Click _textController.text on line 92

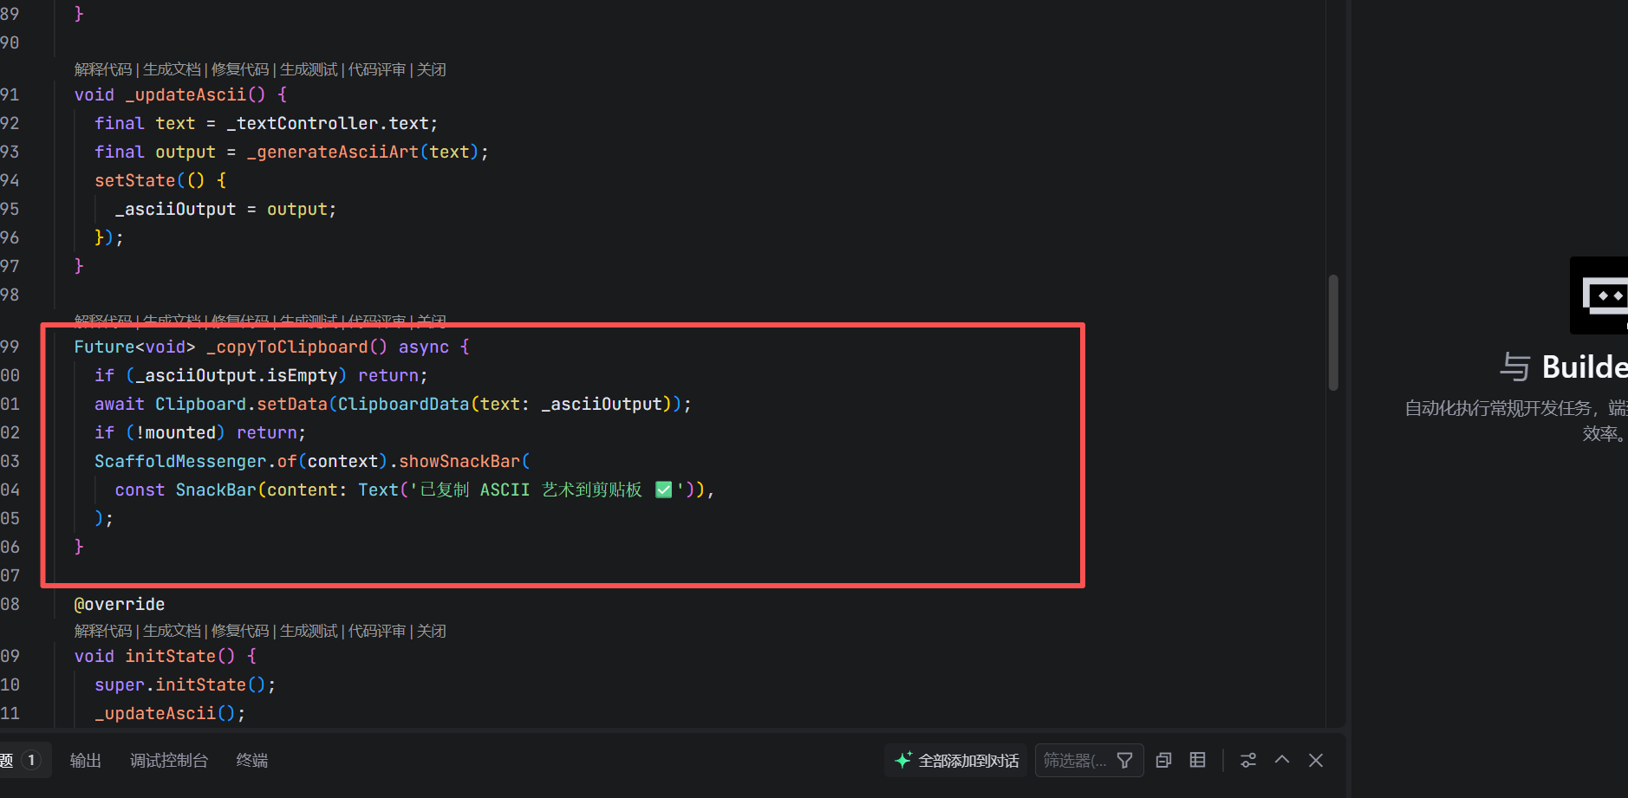point(328,123)
